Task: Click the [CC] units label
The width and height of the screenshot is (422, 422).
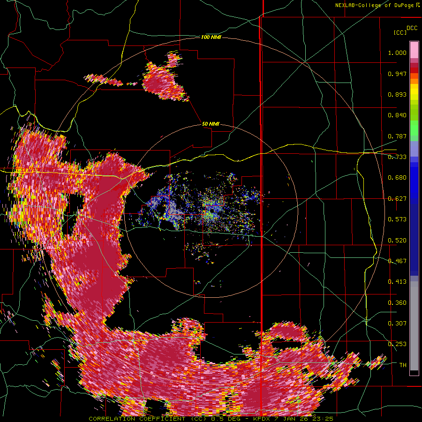Action: click(400, 32)
